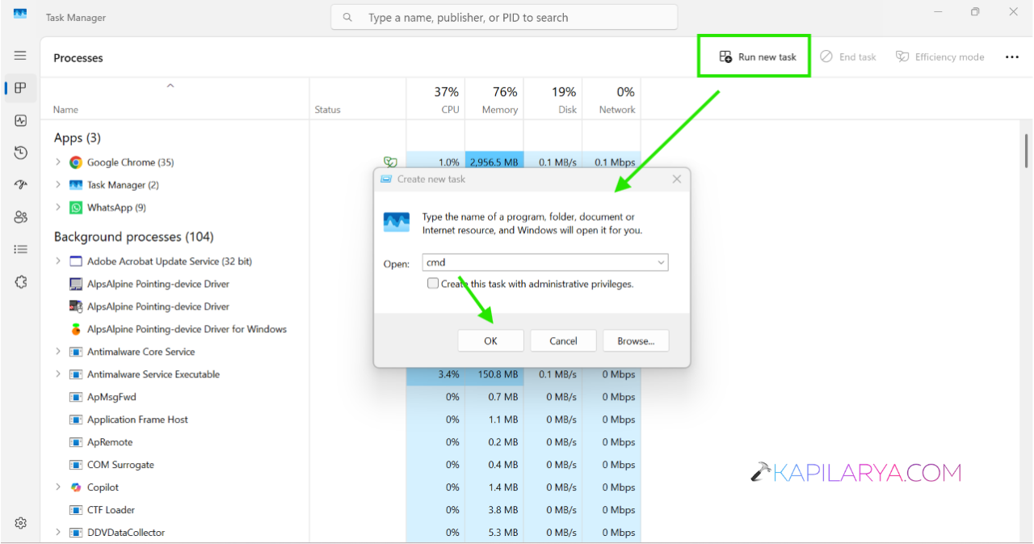Click AlpsAlpine Pointing-device Driver for Windows icon

coord(76,329)
